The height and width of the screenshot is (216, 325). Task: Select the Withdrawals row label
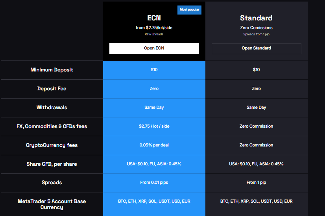pos(52,108)
